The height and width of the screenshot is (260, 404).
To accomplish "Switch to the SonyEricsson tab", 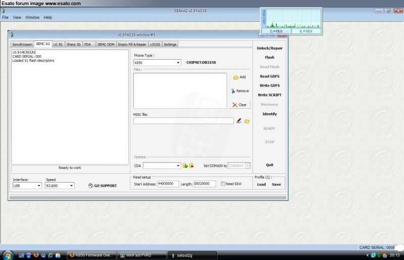I will 22,45.
